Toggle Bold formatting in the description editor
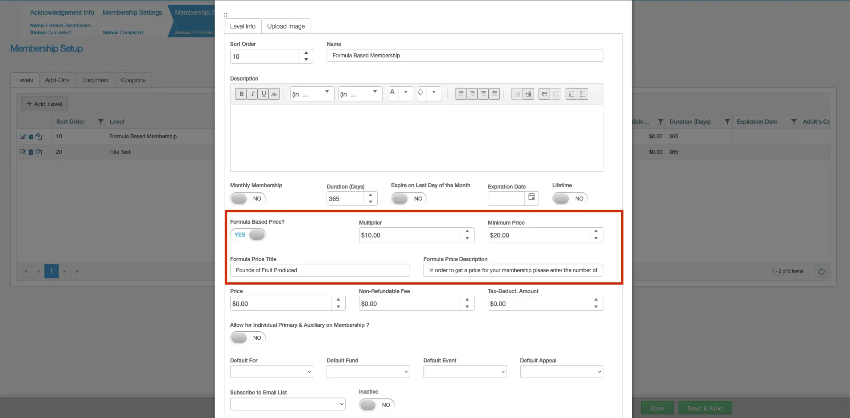 coord(241,94)
